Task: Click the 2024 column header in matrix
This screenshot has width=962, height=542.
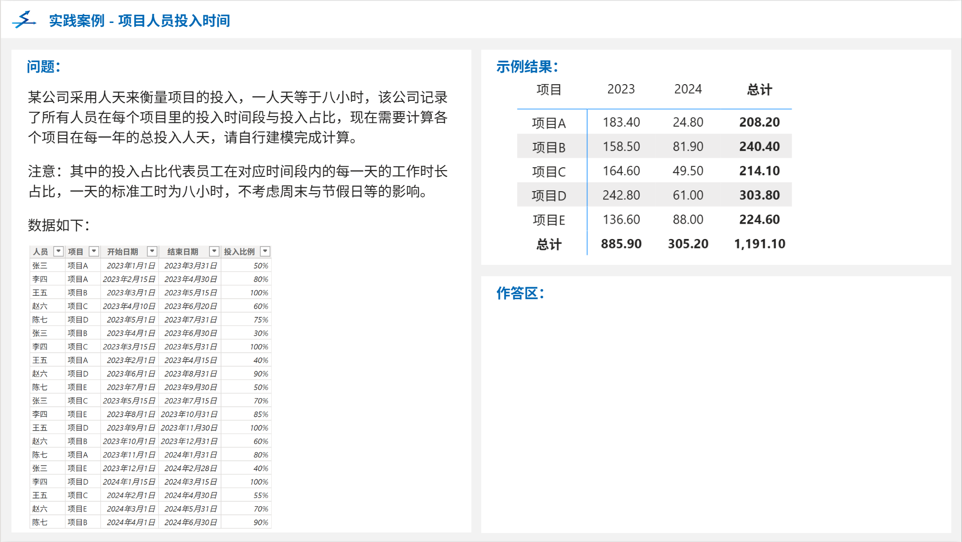Action: [x=688, y=89]
